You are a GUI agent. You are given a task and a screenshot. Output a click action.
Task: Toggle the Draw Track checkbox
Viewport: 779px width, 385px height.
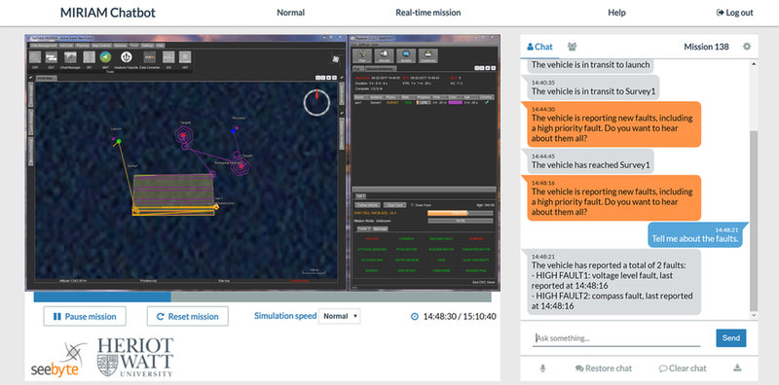412,205
